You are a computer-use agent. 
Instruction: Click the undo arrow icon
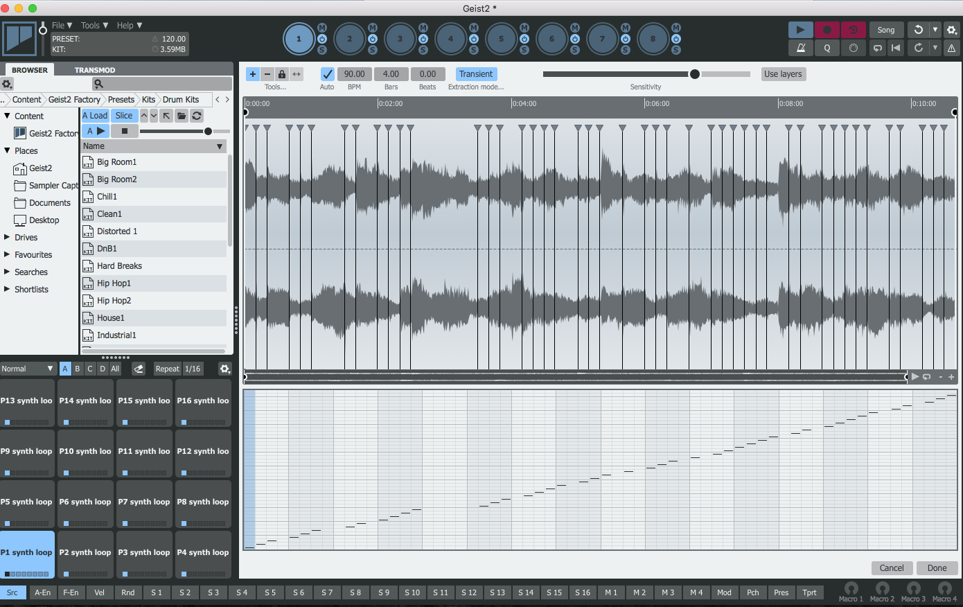918,30
